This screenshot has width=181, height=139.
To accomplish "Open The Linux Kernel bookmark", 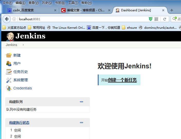I will pos(66,28).
